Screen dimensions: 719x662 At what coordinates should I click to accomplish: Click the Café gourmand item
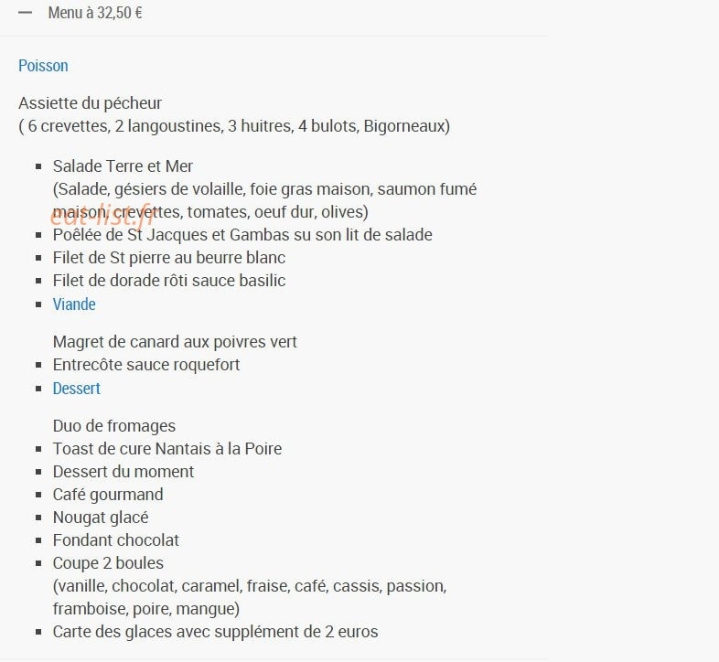coord(108,495)
